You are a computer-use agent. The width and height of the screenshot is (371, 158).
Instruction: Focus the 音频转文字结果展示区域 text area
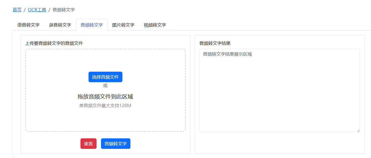pos(280,90)
